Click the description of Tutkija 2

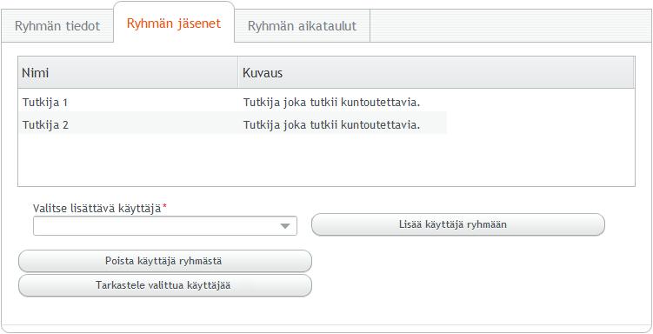[331, 125]
